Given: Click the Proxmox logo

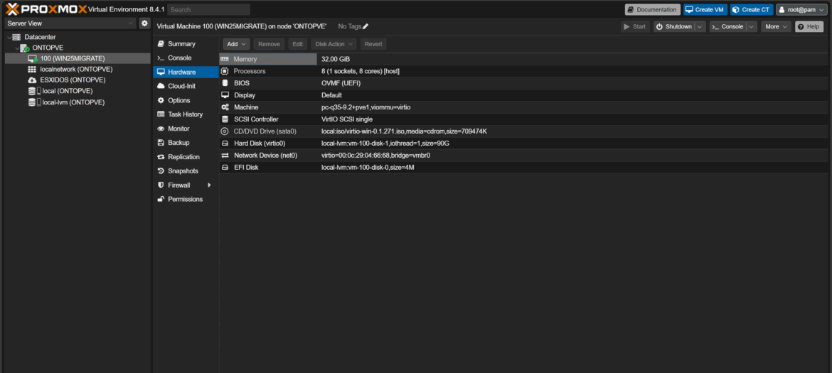Looking at the screenshot, I should tap(46, 9).
